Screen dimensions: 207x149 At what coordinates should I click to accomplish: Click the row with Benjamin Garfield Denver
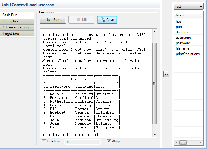pyautogui.click(x=81, y=98)
